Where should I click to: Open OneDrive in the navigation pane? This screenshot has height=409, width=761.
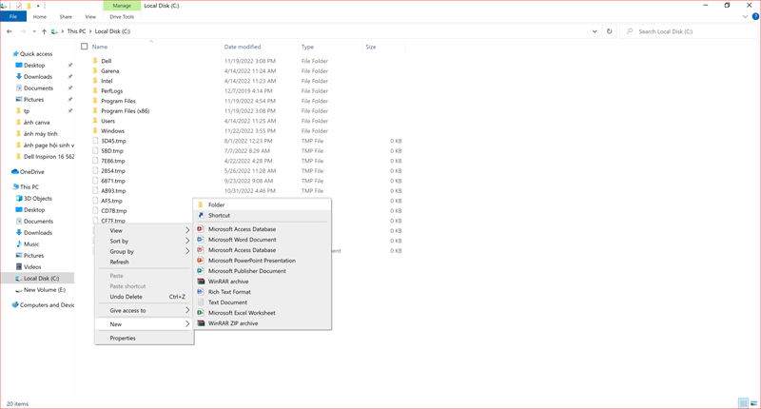click(32, 172)
